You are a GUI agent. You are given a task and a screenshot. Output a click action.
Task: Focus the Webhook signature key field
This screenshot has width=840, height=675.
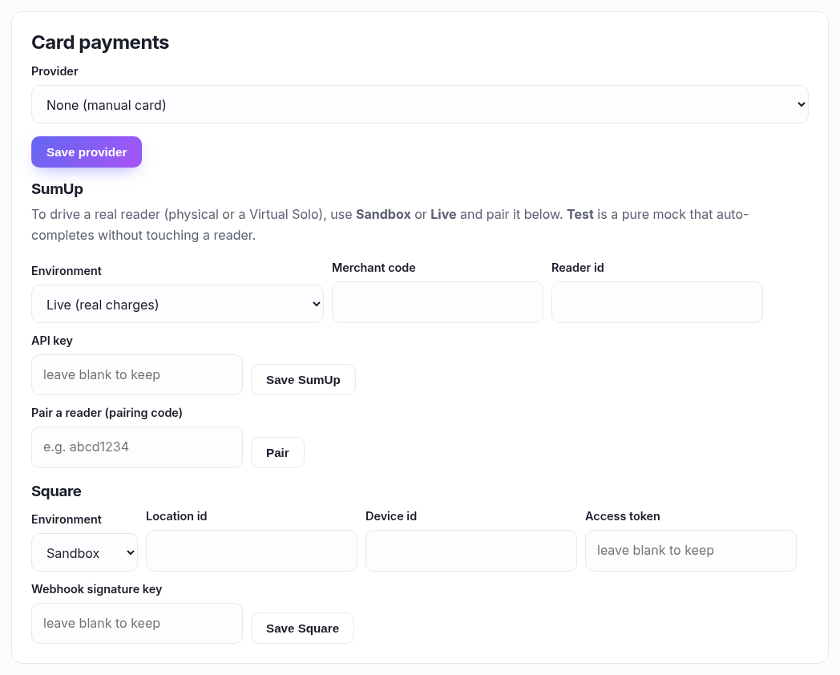(137, 624)
